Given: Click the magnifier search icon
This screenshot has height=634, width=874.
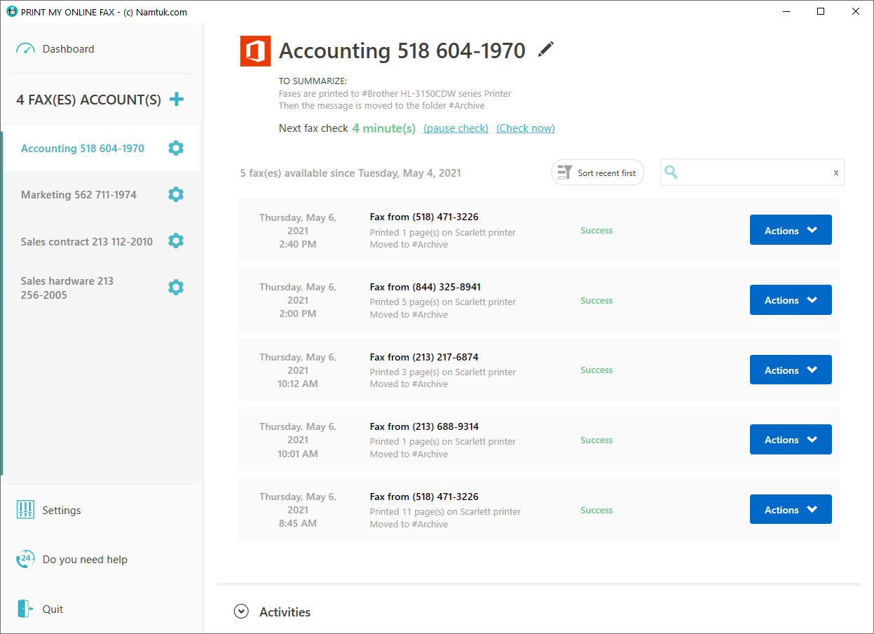Looking at the screenshot, I should pyautogui.click(x=671, y=172).
